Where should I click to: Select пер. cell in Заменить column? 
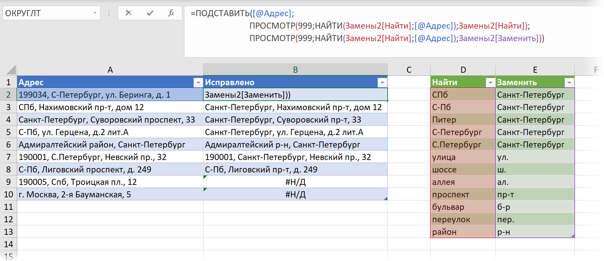coord(535,219)
